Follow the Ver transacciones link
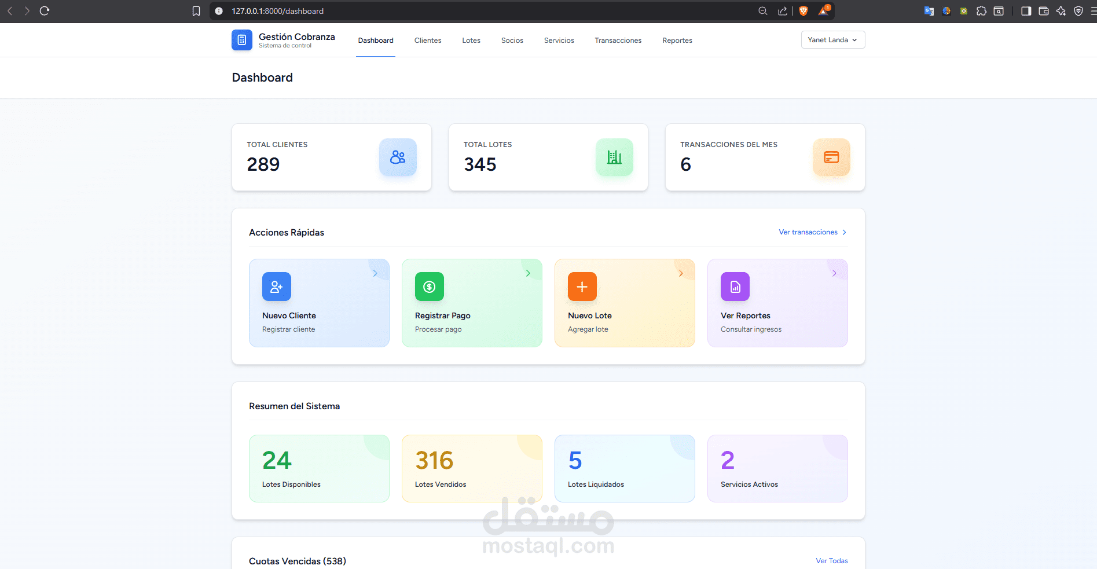The image size is (1097, 569). pyautogui.click(x=813, y=232)
